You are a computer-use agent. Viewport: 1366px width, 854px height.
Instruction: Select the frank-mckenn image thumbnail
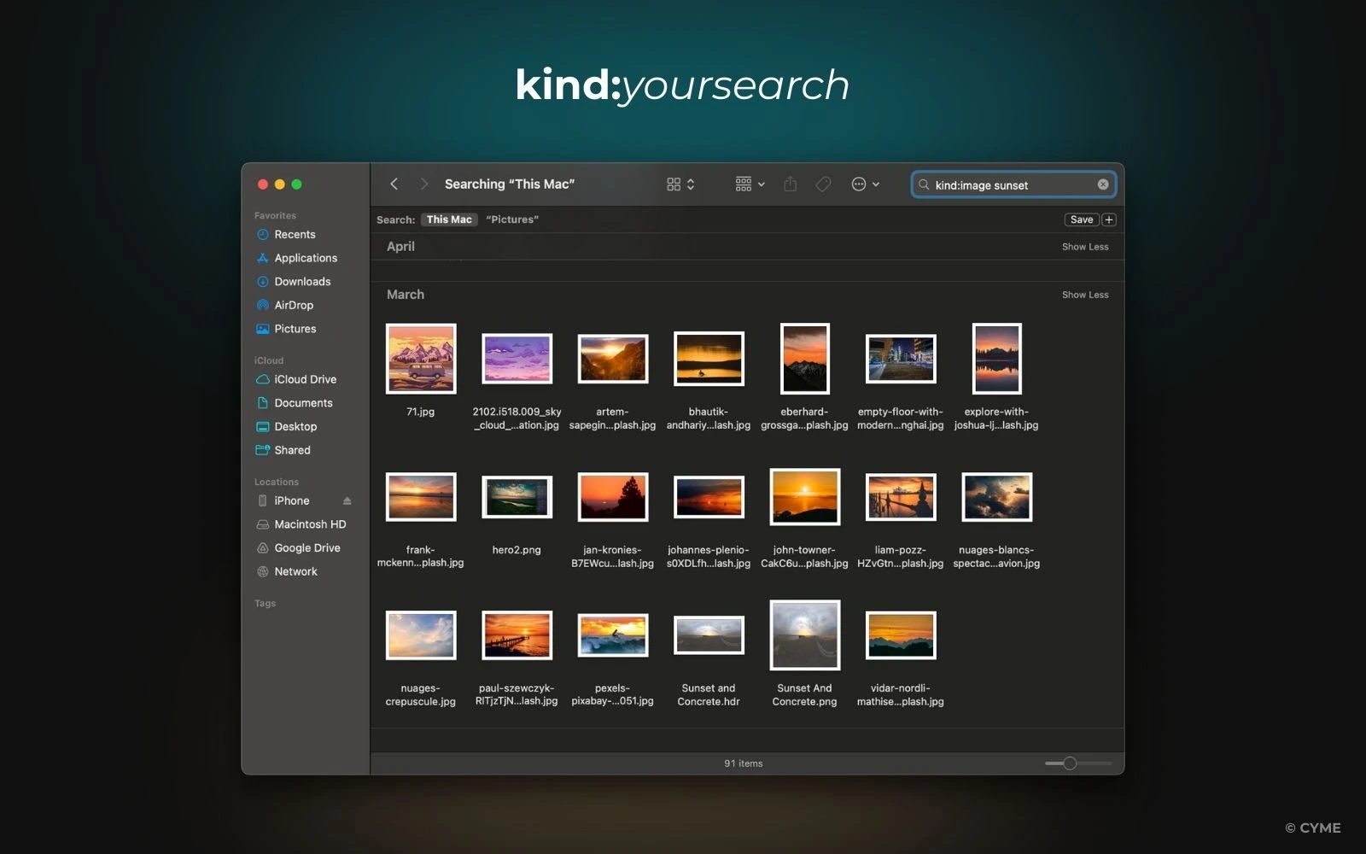(x=421, y=497)
